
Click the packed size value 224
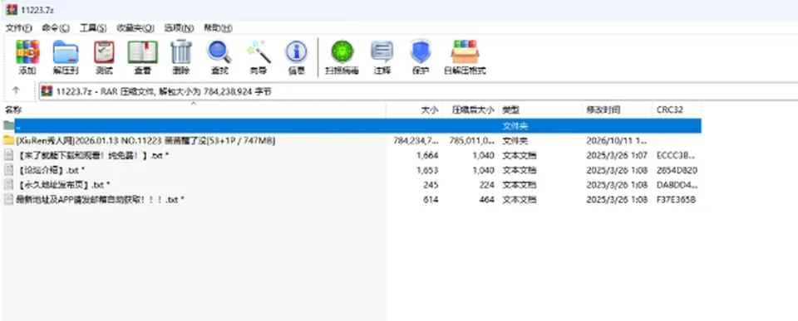486,185
